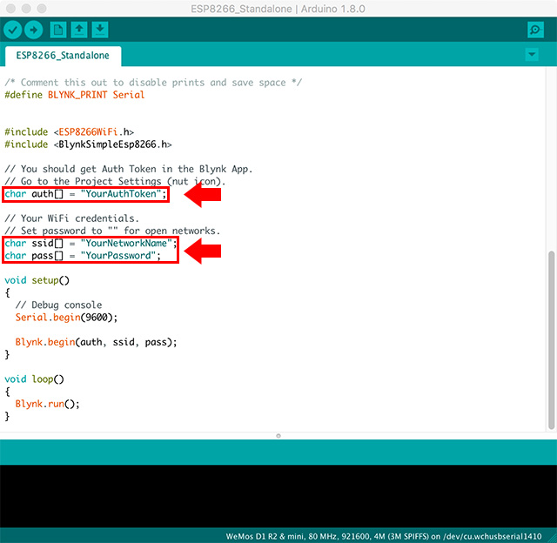Open the Serial Monitor magnifier icon
This screenshot has height=543, width=557.
535,30
